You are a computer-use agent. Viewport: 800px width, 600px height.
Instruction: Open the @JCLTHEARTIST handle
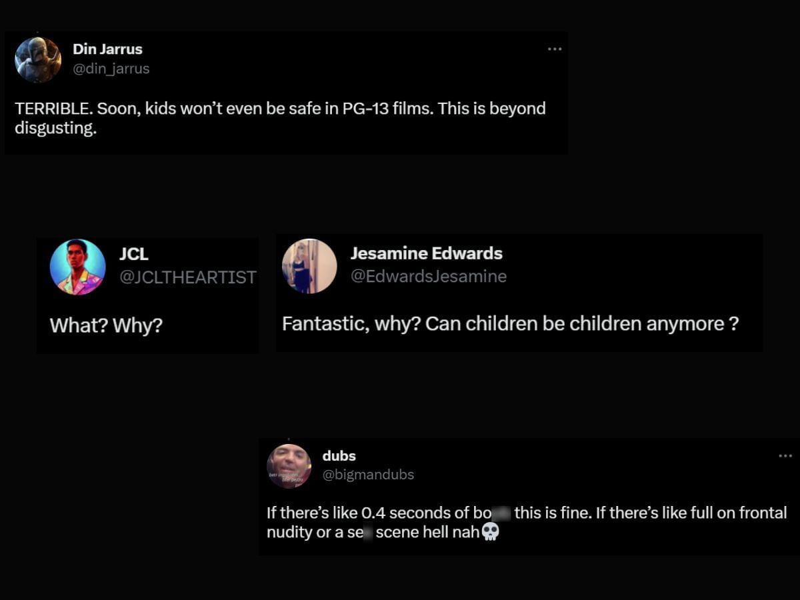click(187, 277)
